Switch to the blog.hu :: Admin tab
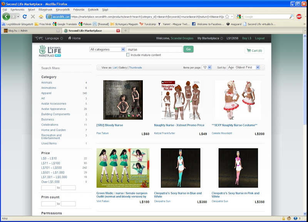This screenshot has width=308, height=222. (32, 31)
